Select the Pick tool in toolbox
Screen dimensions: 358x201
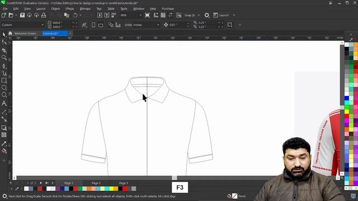click(4, 35)
